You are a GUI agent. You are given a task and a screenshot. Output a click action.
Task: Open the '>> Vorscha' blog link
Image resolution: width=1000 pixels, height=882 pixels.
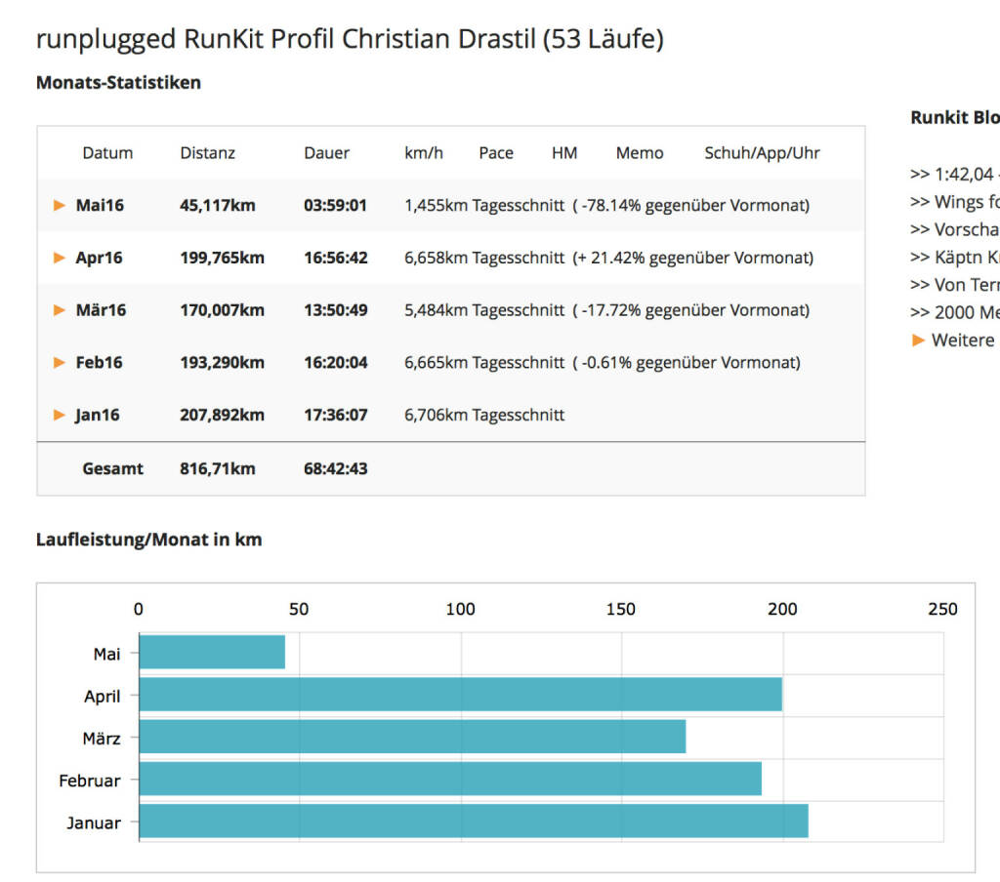pyautogui.click(x=955, y=229)
